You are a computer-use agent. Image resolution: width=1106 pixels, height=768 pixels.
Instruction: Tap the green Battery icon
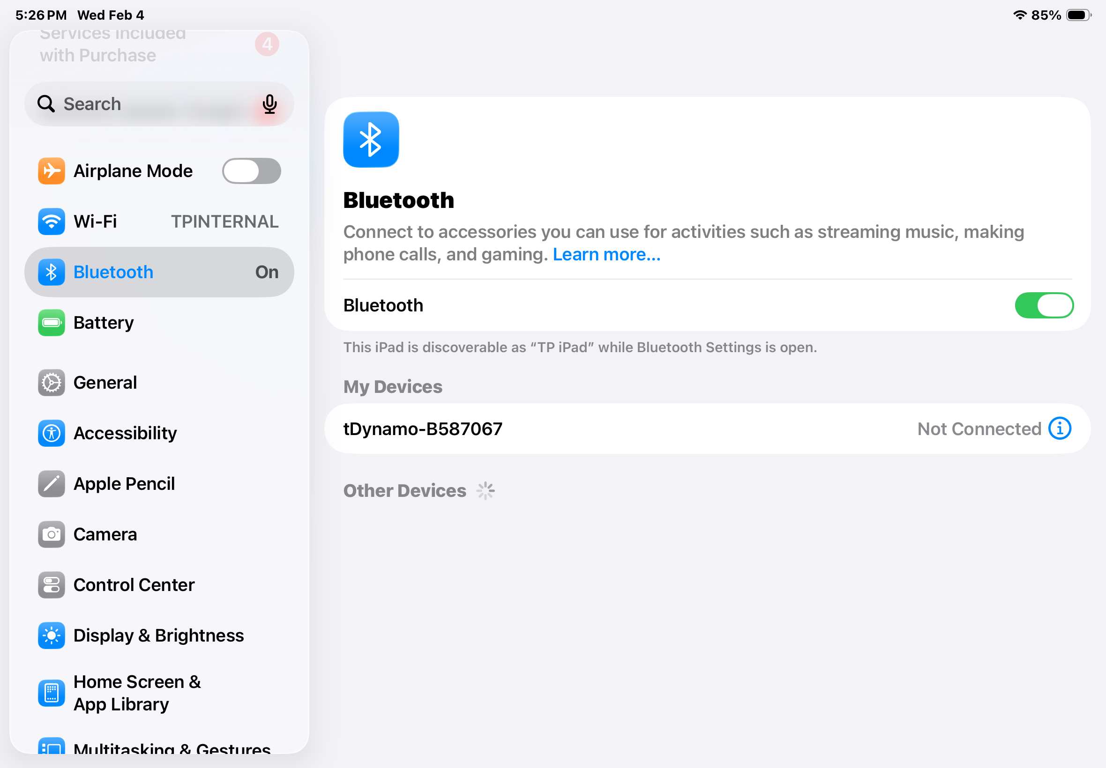pos(52,322)
